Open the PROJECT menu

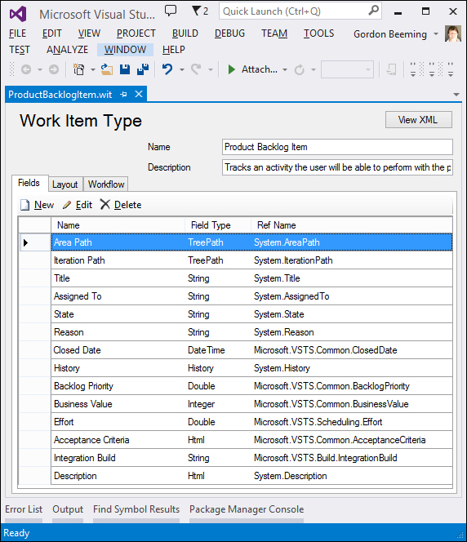(x=136, y=33)
